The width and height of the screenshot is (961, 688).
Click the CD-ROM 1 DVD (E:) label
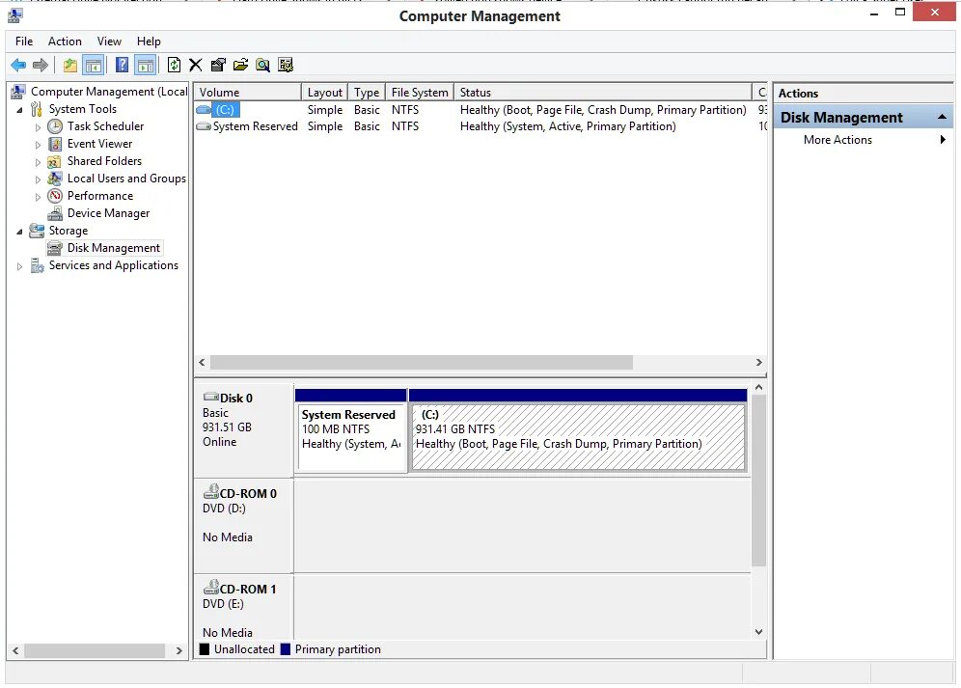(x=243, y=608)
